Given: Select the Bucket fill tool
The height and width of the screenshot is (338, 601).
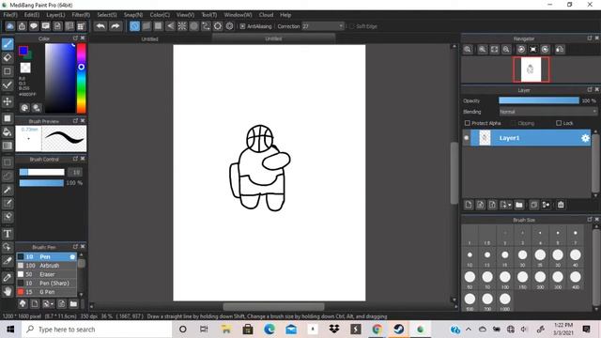Looking at the screenshot, I should [8, 132].
